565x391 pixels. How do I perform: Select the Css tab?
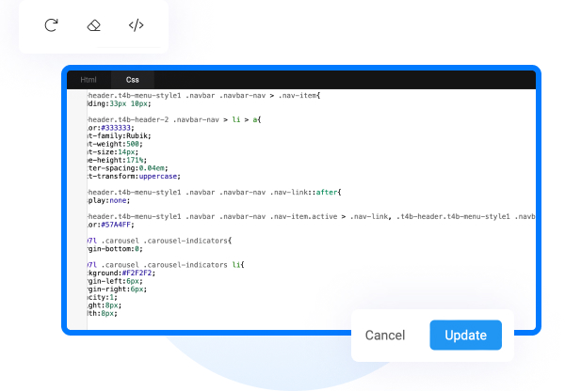(x=132, y=80)
